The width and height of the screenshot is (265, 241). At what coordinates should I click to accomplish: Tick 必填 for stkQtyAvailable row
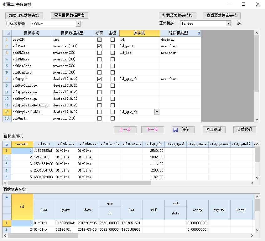[x=99, y=112]
